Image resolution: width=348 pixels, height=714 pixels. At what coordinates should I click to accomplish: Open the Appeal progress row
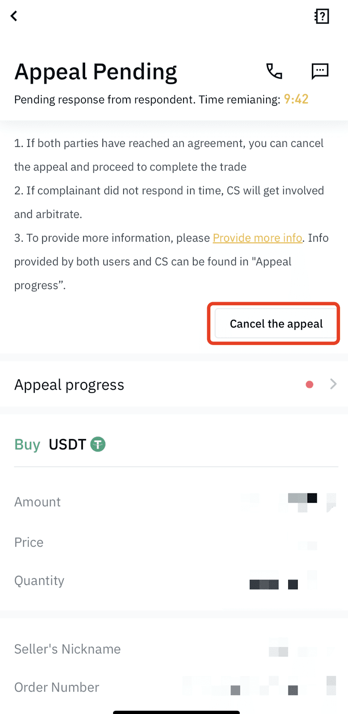click(x=174, y=384)
